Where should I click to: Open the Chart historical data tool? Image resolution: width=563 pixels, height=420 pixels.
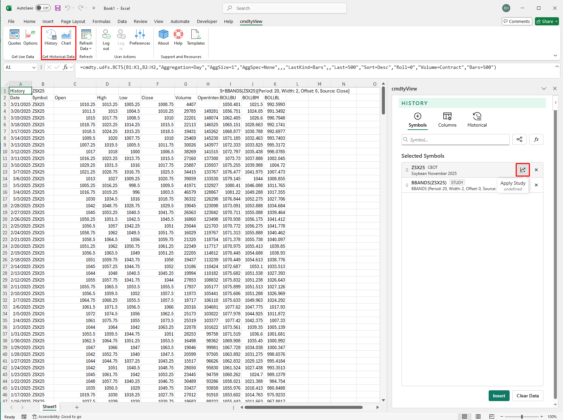[66, 37]
